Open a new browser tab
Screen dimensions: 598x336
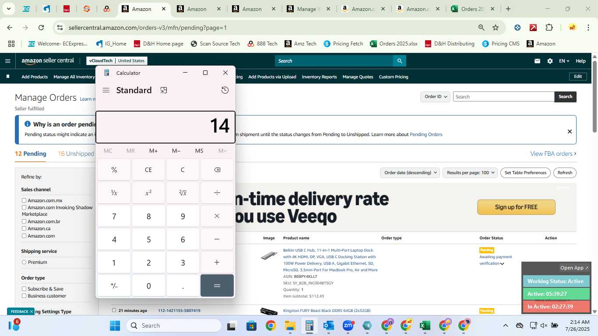tap(508, 9)
